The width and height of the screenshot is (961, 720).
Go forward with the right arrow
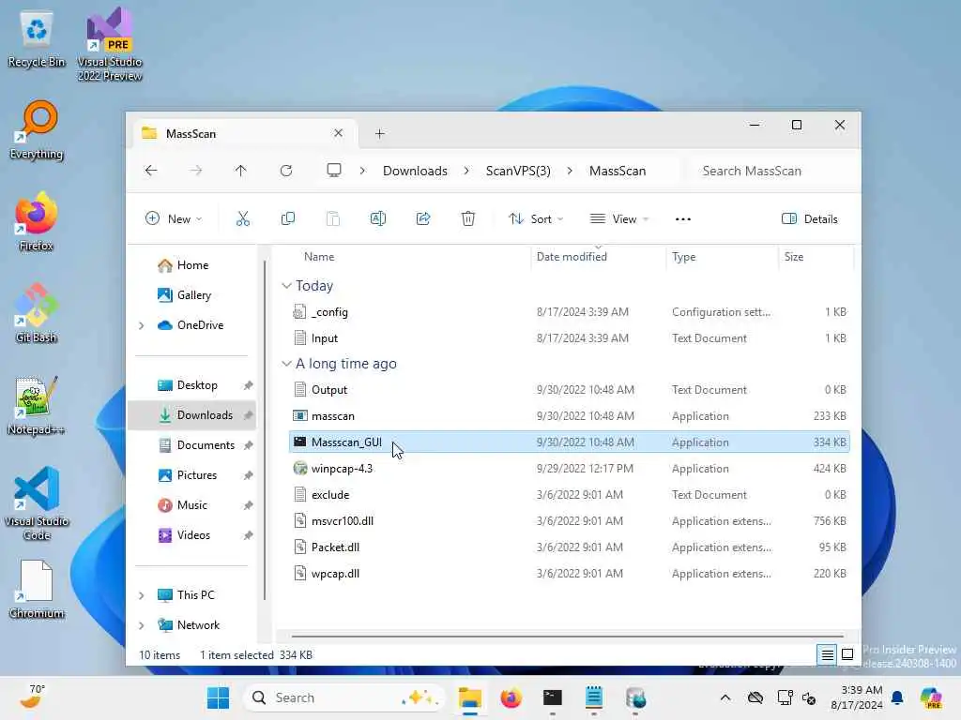click(x=195, y=171)
